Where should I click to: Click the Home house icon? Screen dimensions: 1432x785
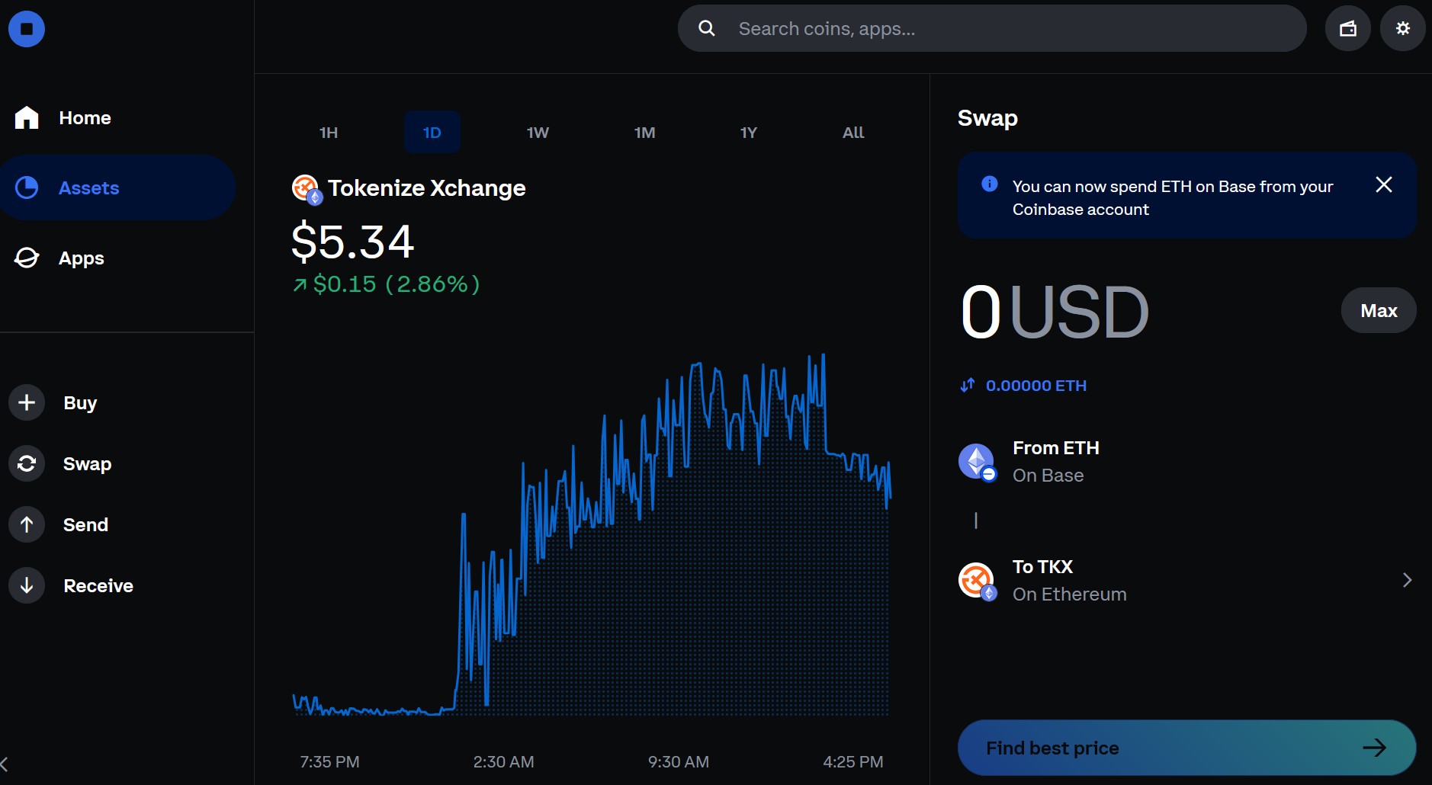(27, 117)
